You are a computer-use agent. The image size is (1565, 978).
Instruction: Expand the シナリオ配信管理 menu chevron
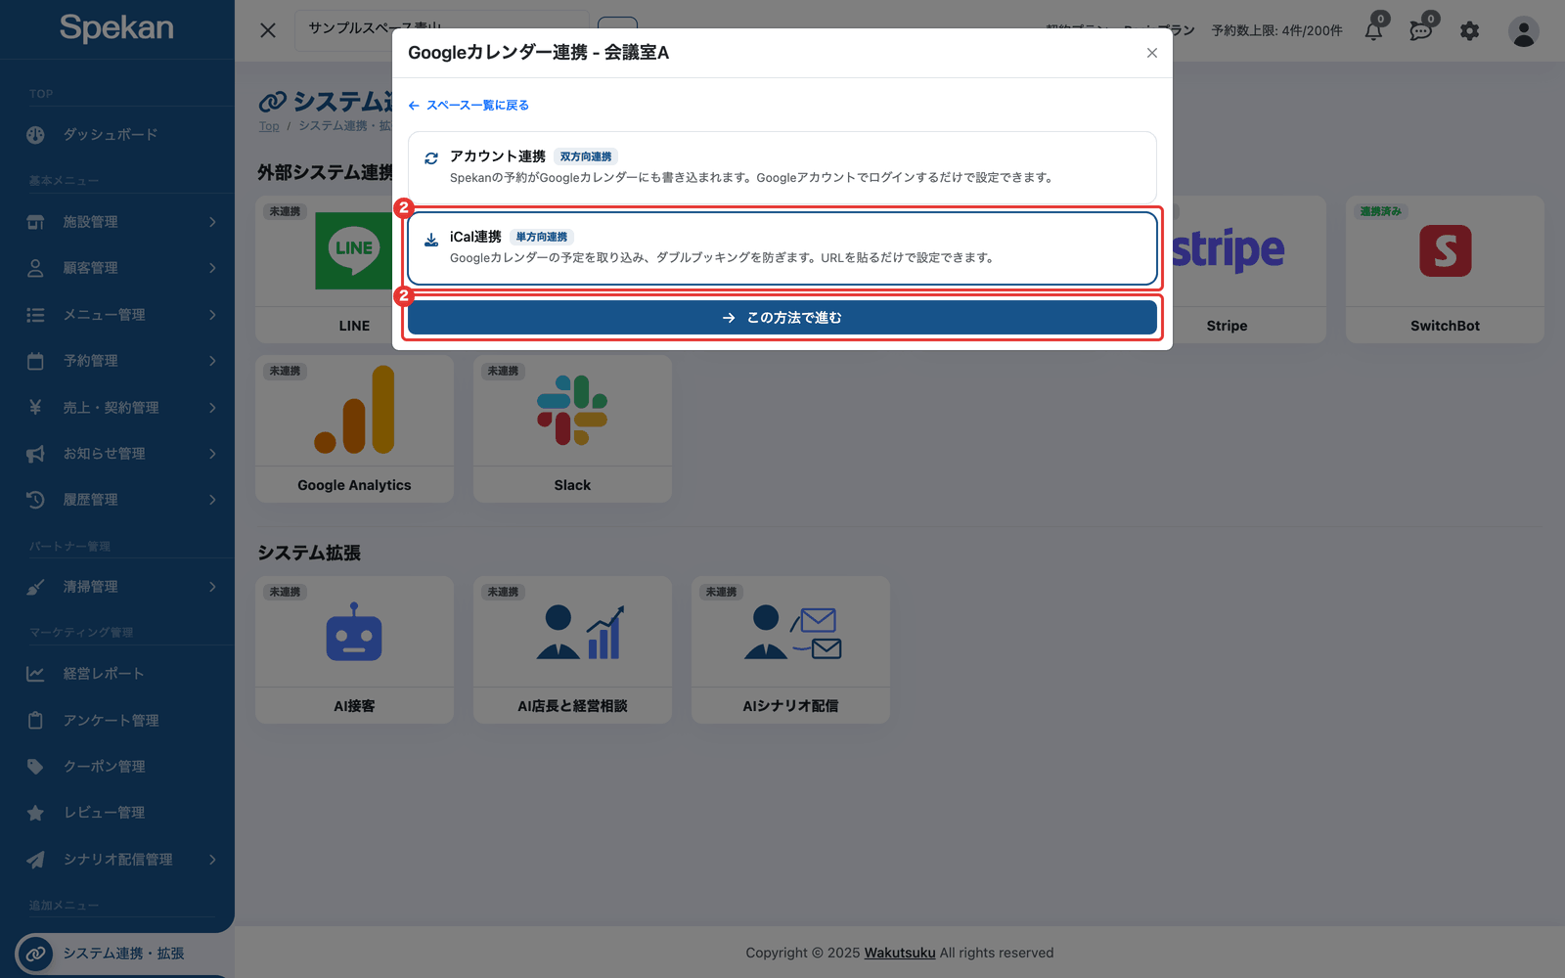pyautogui.click(x=212, y=860)
